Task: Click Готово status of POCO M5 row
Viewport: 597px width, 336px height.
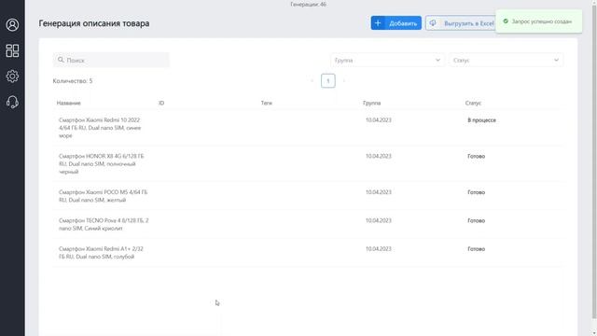Action: (x=477, y=193)
